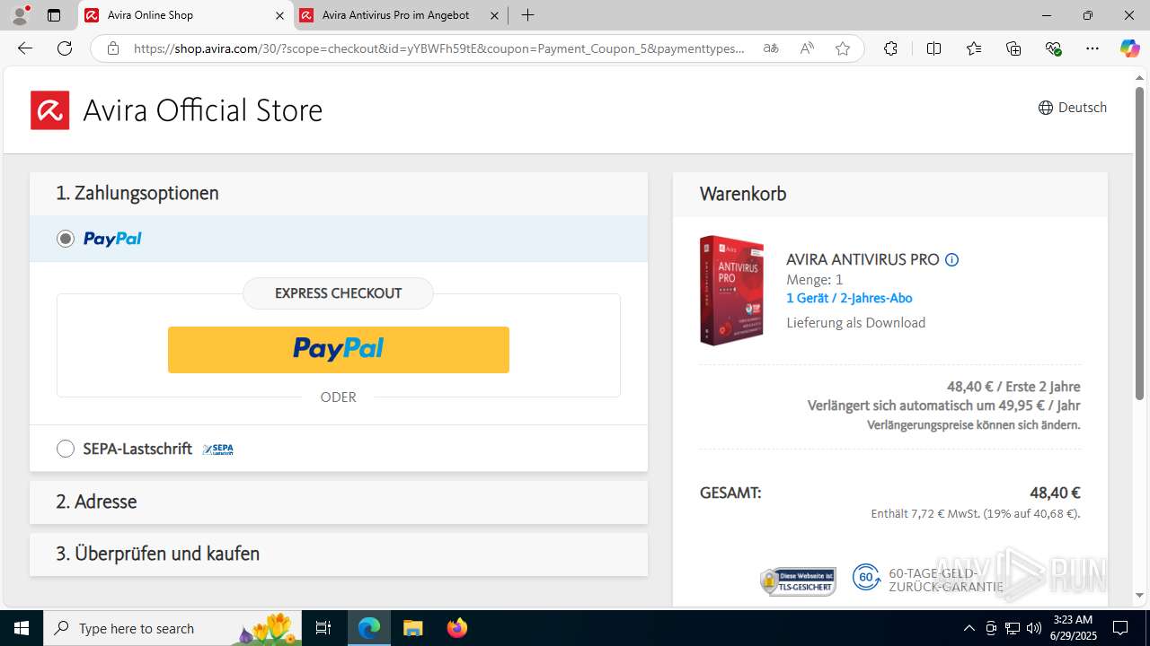Open the tab actions menu
Screen dimensions: 1150x646
(54, 15)
